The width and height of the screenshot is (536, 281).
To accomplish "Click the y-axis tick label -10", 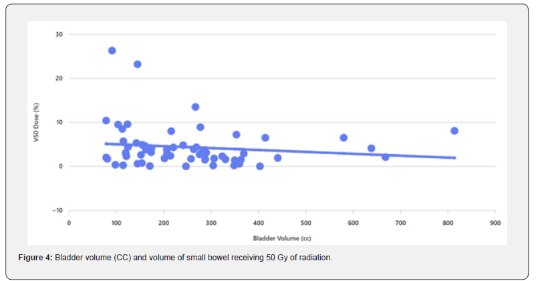I will tap(57, 210).
